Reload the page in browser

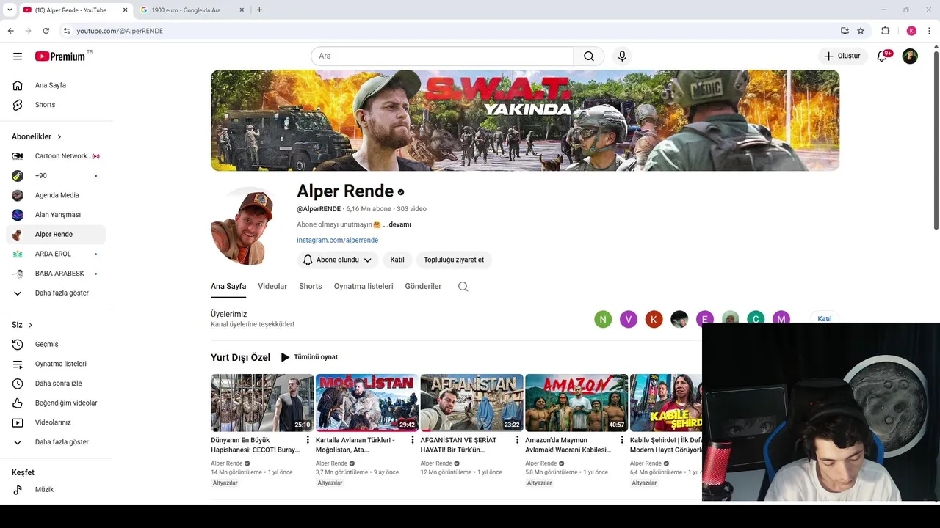(46, 31)
